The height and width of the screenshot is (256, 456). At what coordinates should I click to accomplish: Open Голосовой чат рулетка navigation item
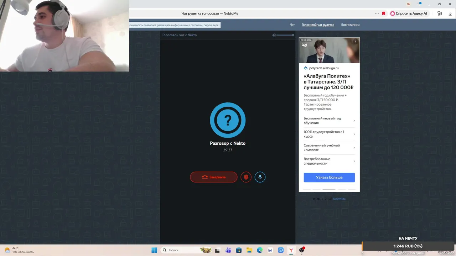tap(318, 25)
